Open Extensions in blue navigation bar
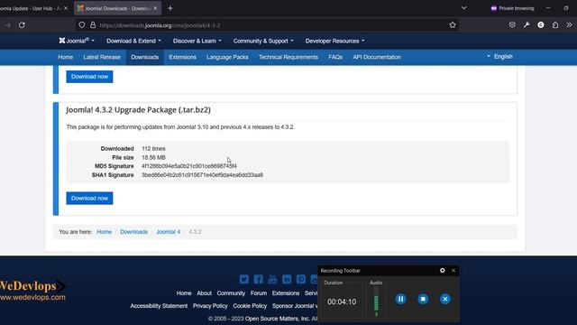577x325 pixels. pos(182,57)
